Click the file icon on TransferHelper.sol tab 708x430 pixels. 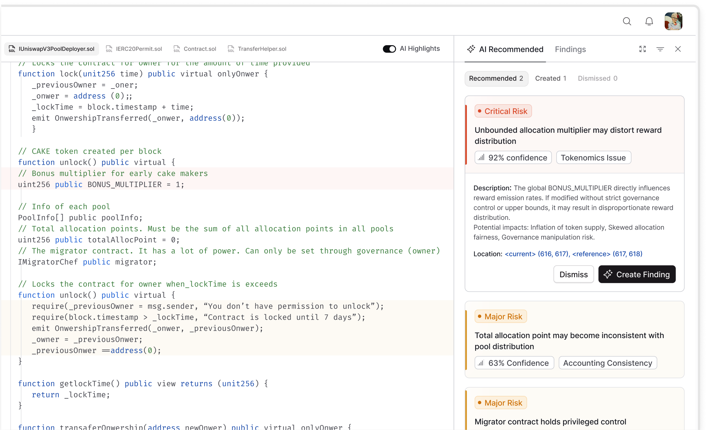[x=231, y=49]
